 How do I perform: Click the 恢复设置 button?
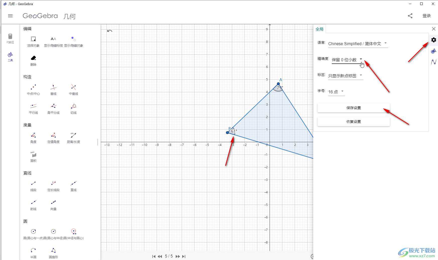pos(353,122)
